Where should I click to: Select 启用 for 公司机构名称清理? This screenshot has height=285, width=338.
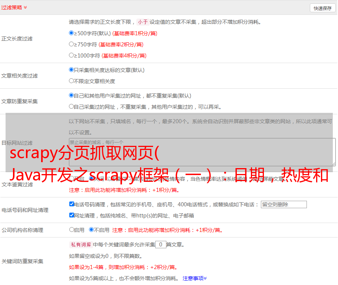tap(72, 230)
